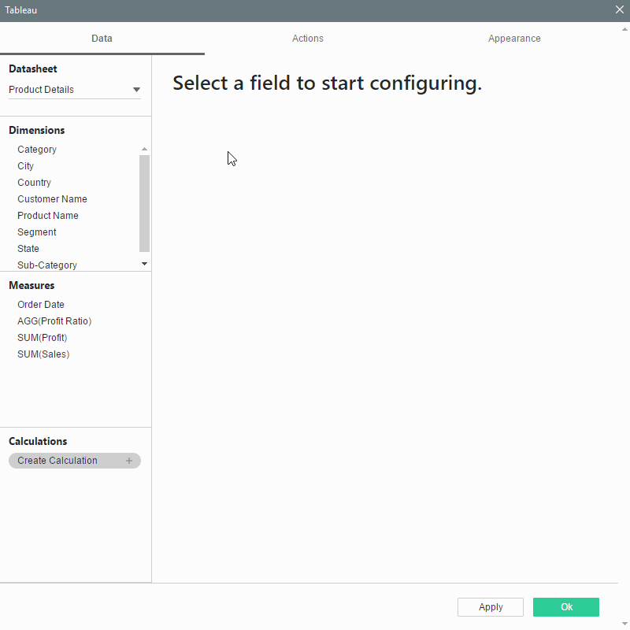The width and height of the screenshot is (630, 630).
Task: Click the Dimensions list scrollbar thumb
Action: [x=144, y=202]
